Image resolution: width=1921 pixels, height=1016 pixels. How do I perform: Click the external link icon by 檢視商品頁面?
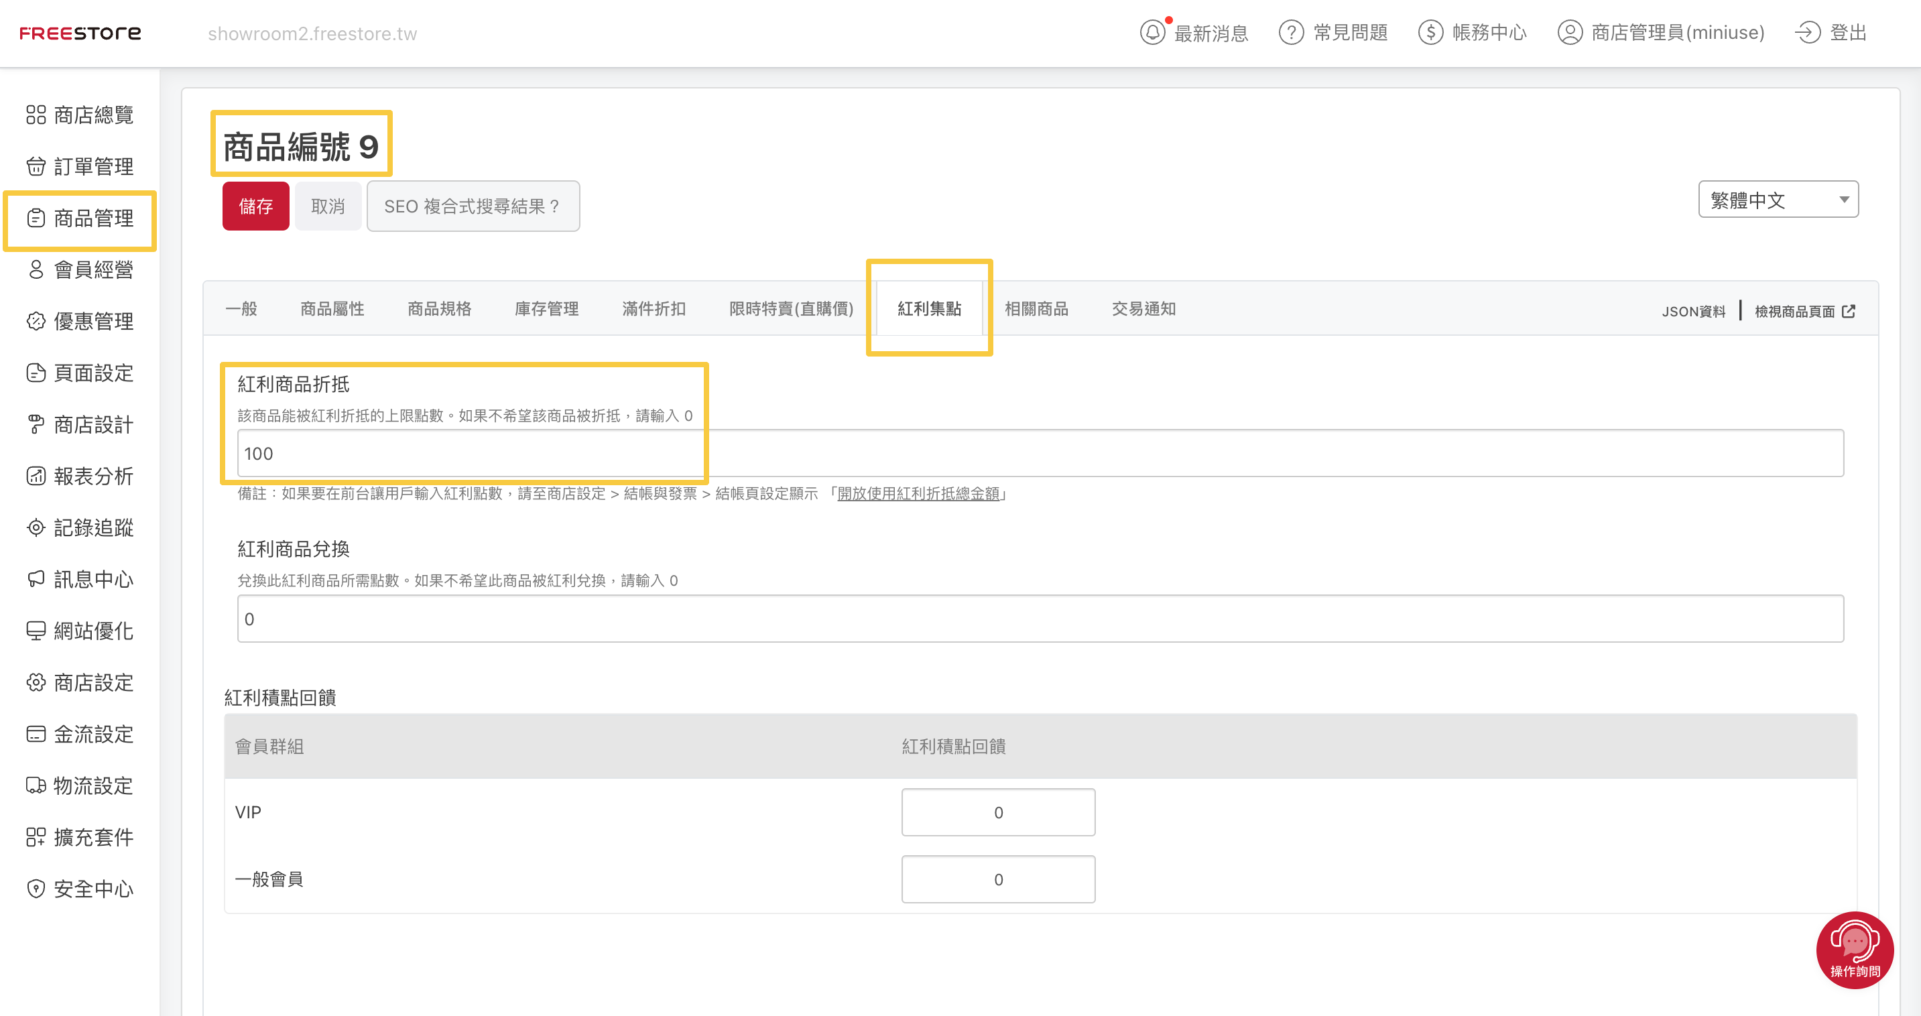[x=1849, y=312]
